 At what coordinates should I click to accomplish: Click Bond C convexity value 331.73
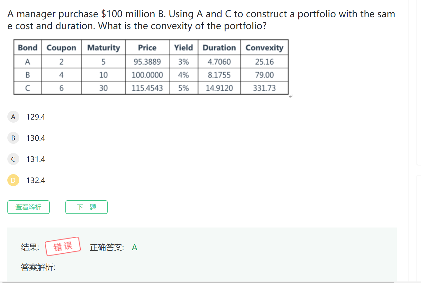(264, 88)
